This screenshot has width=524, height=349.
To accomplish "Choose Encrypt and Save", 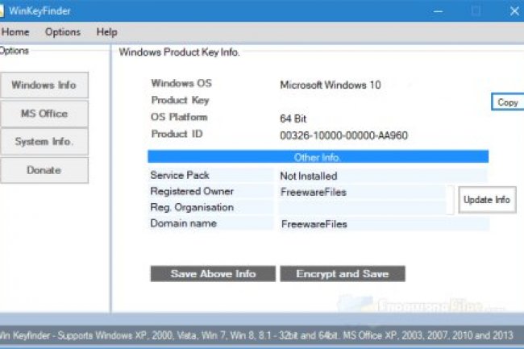I will coord(342,274).
